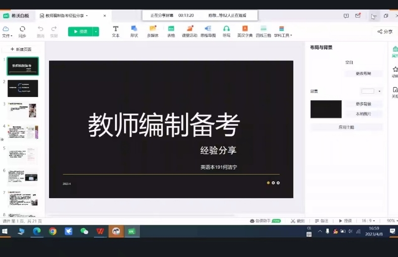Open the 英汉字典 dictionary tool
Image resolution: width=398 pixels, height=257 pixels.
point(245,31)
